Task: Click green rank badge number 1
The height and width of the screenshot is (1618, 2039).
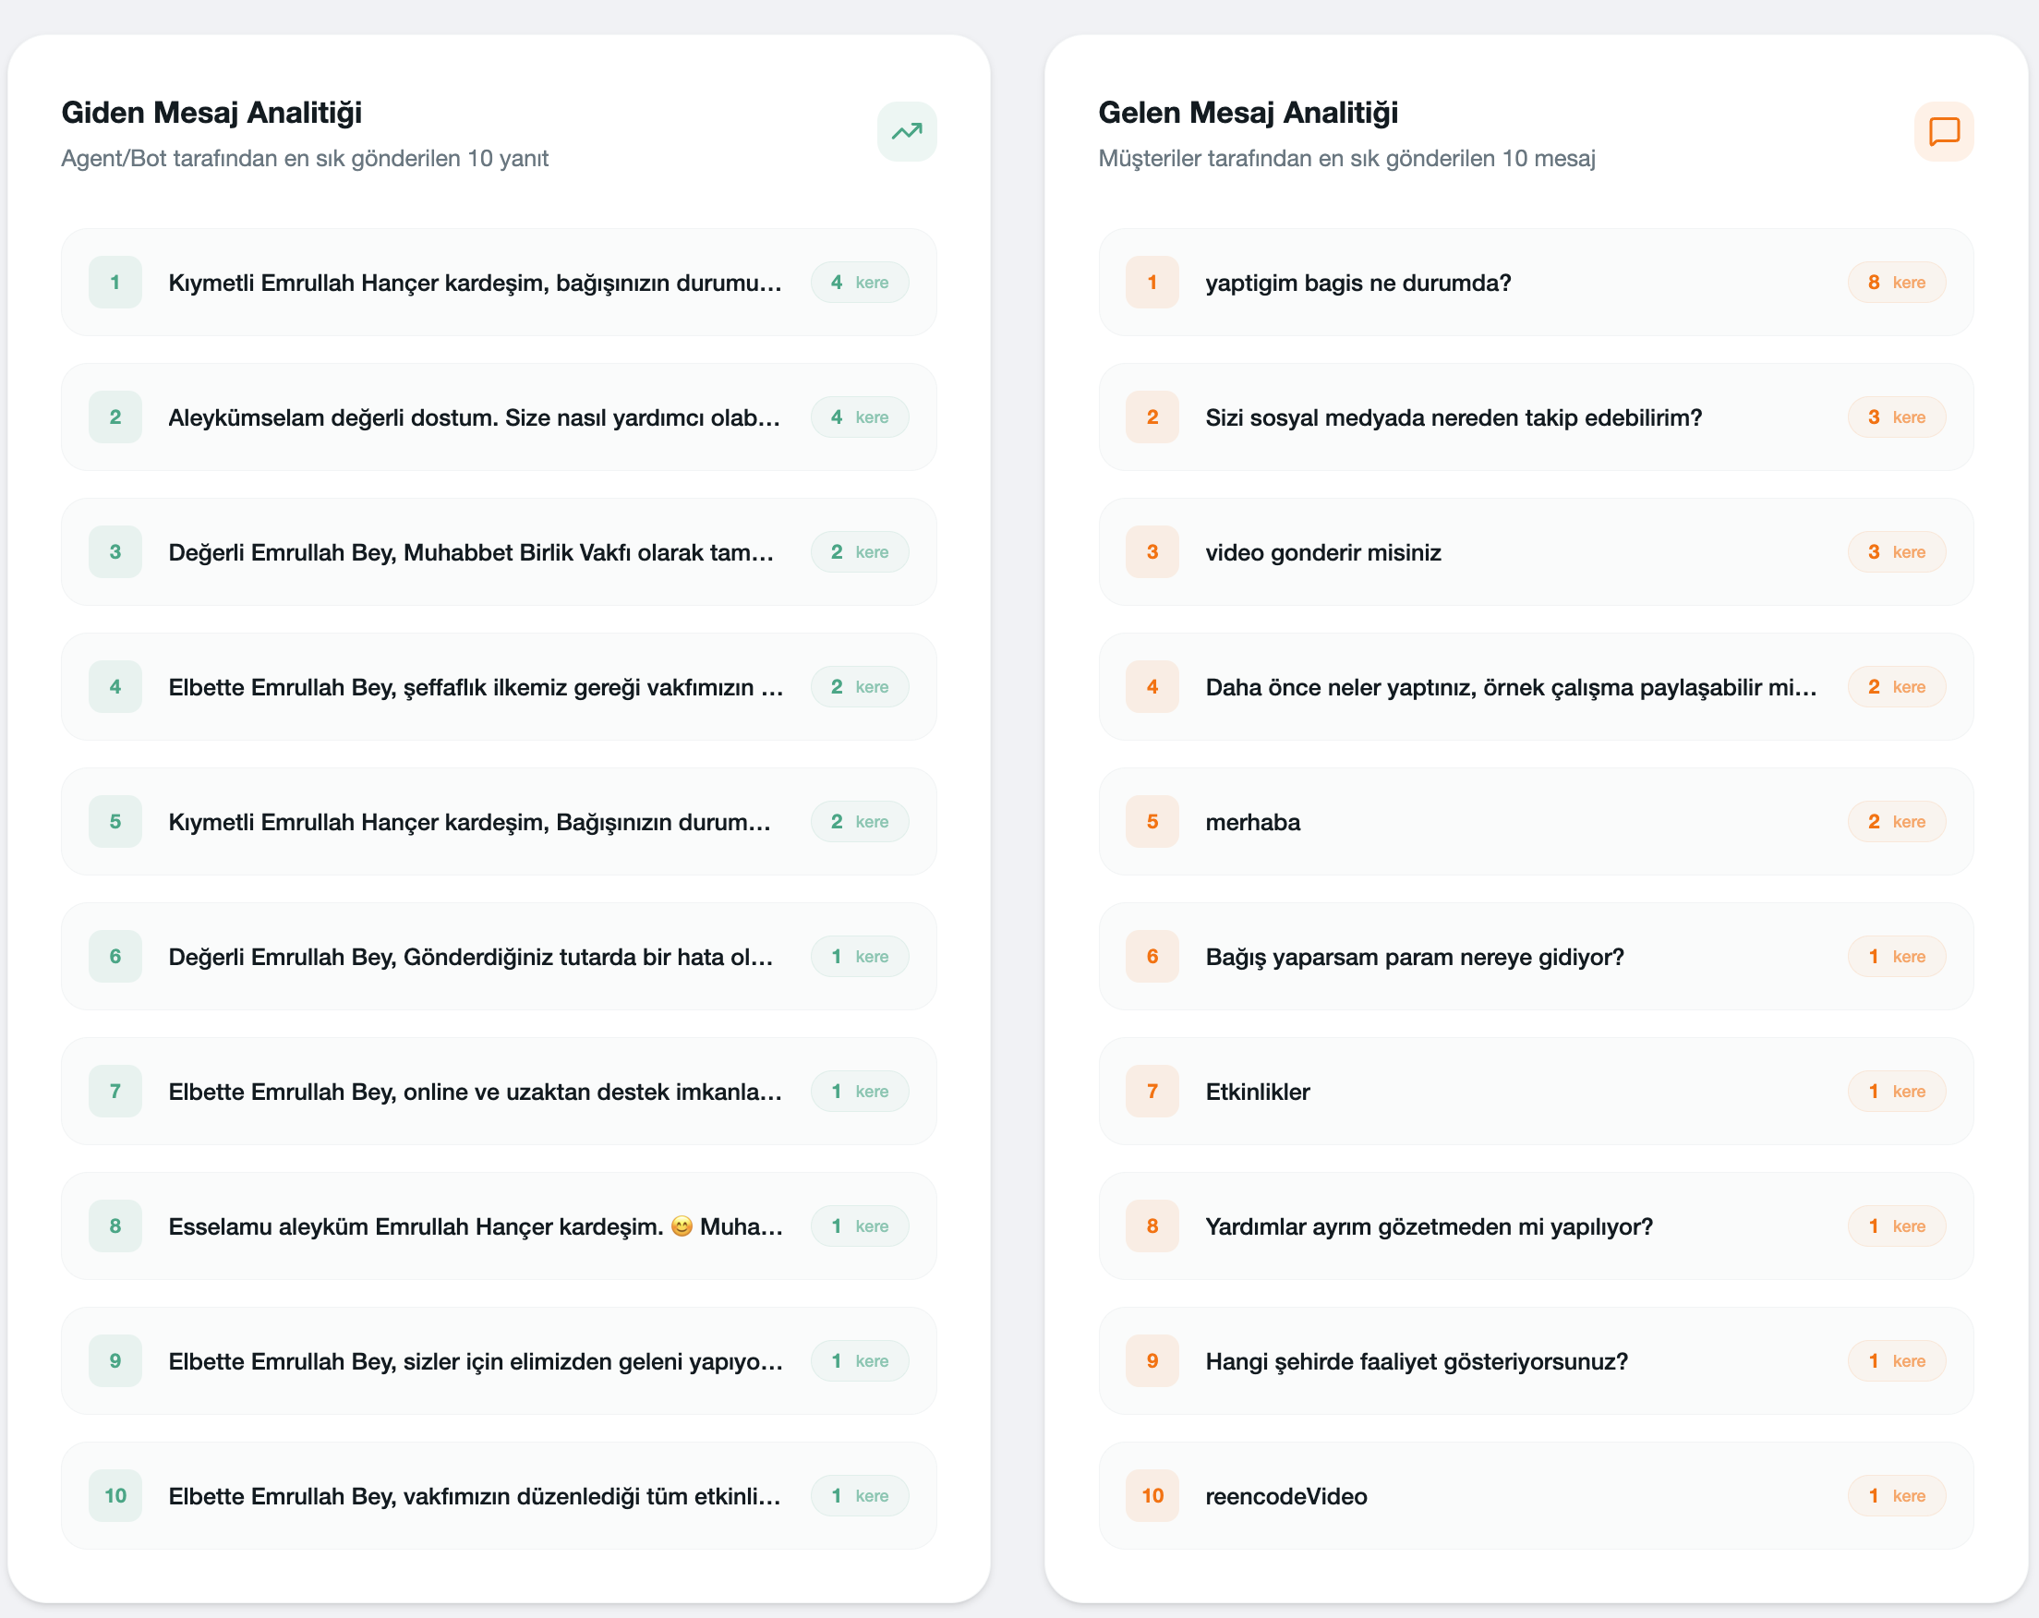Action: click(115, 282)
